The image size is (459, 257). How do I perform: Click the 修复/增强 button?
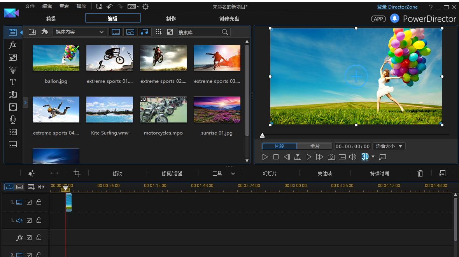[x=172, y=173]
